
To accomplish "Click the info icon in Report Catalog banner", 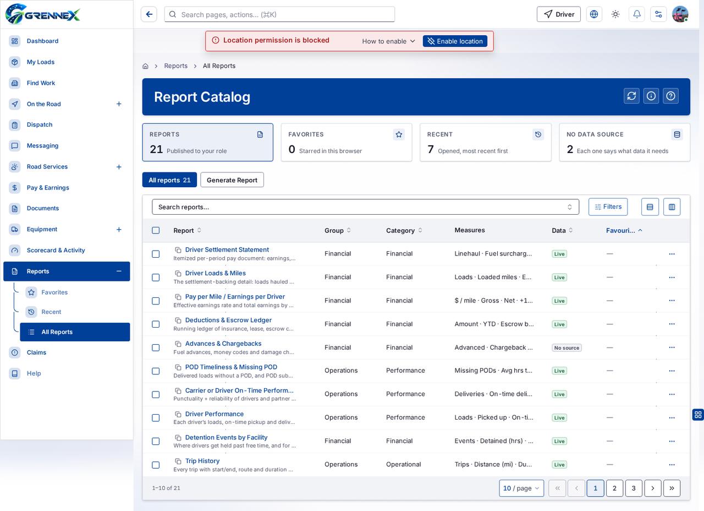I will pyautogui.click(x=651, y=96).
